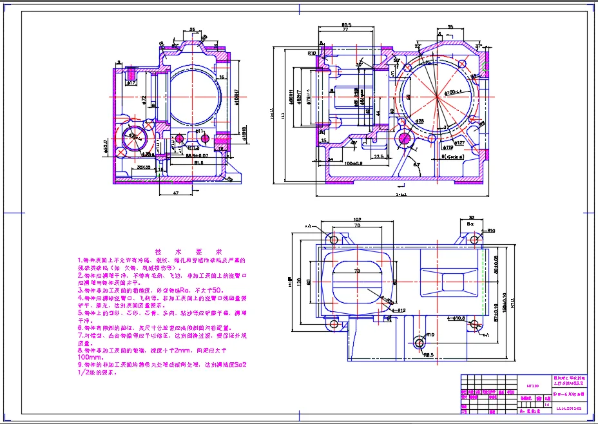Select the 81.5 dimension
Screen dimensions: 598x424
198,163
